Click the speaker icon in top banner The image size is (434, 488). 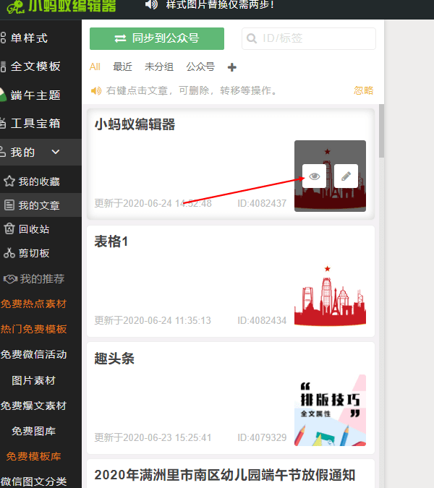click(x=152, y=4)
